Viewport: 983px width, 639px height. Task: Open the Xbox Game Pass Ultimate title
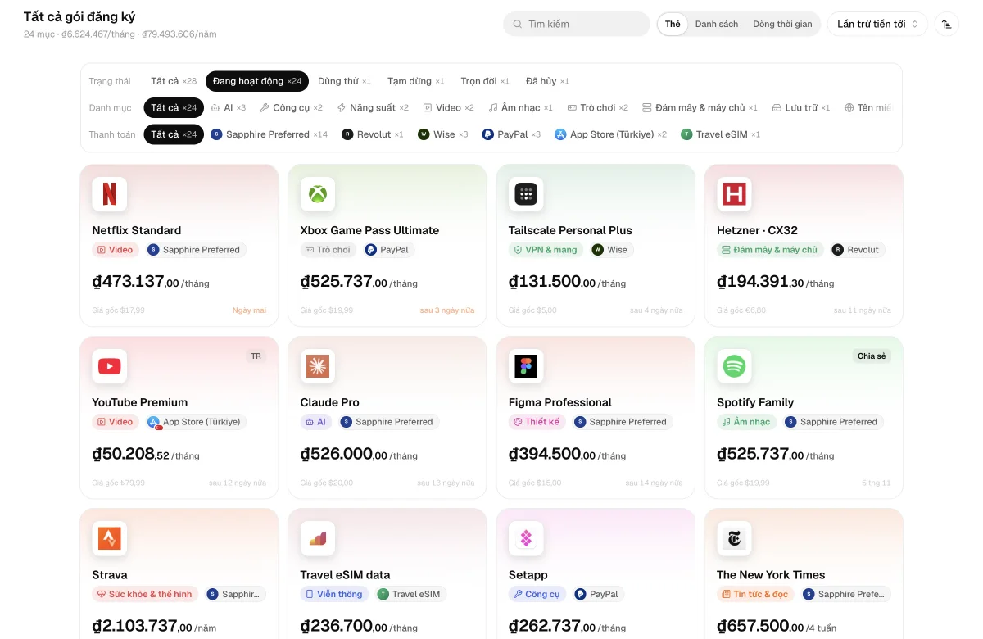[369, 230]
